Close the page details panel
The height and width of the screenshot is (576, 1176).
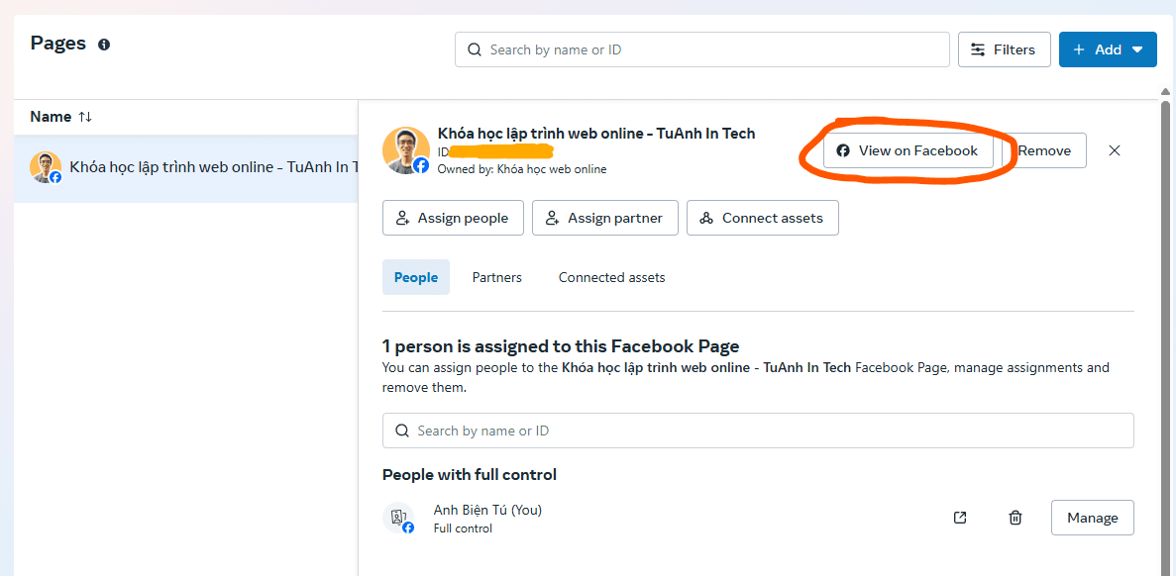pos(1114,150)
